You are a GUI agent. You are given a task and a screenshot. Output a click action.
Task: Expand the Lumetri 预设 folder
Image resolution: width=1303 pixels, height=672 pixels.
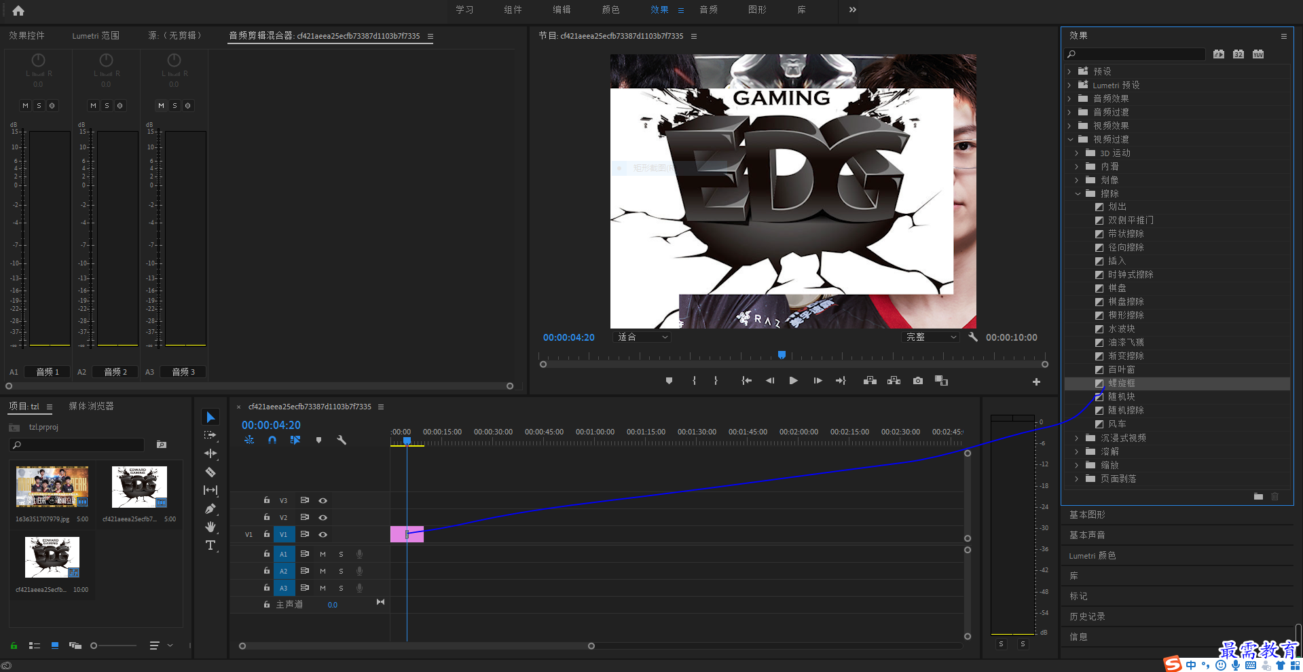tap(1069, 85)
